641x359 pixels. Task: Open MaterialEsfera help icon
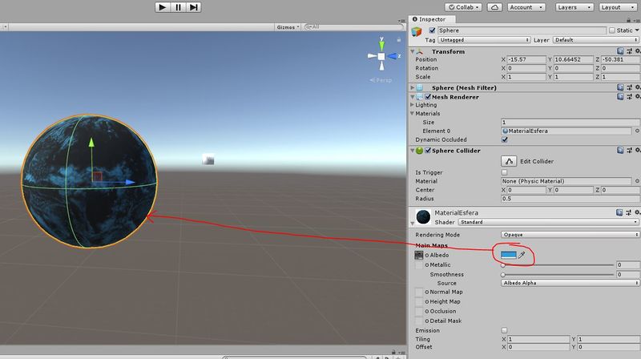tap(620, 212)
